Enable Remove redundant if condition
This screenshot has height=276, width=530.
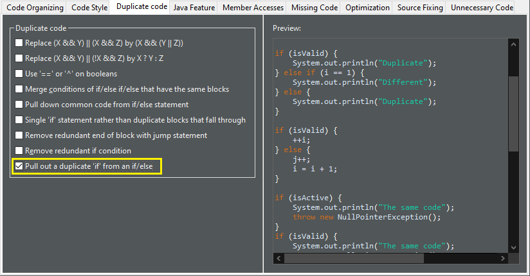pyautogui.click(x=19, y=150)
